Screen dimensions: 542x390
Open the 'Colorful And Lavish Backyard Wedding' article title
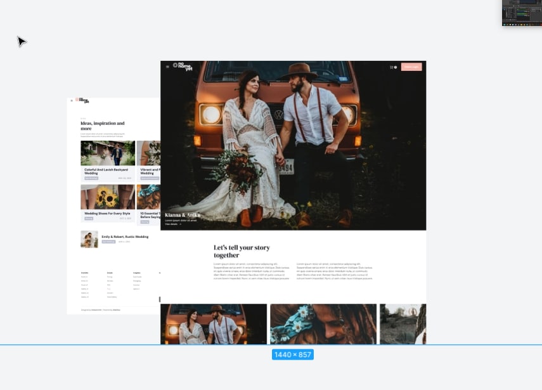click(x=106, y=171)
